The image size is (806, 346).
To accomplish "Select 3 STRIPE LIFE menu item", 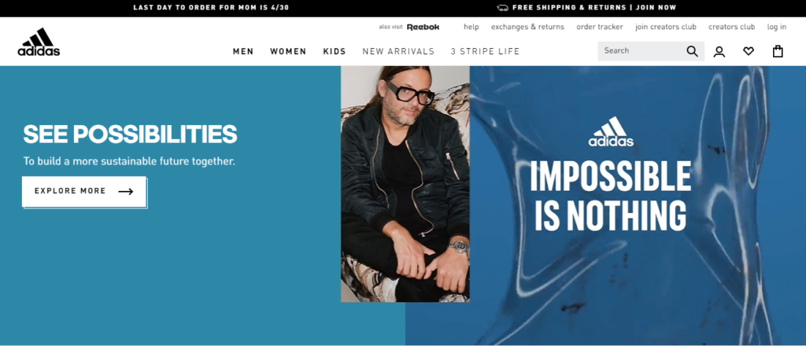I will coord(485,51).
